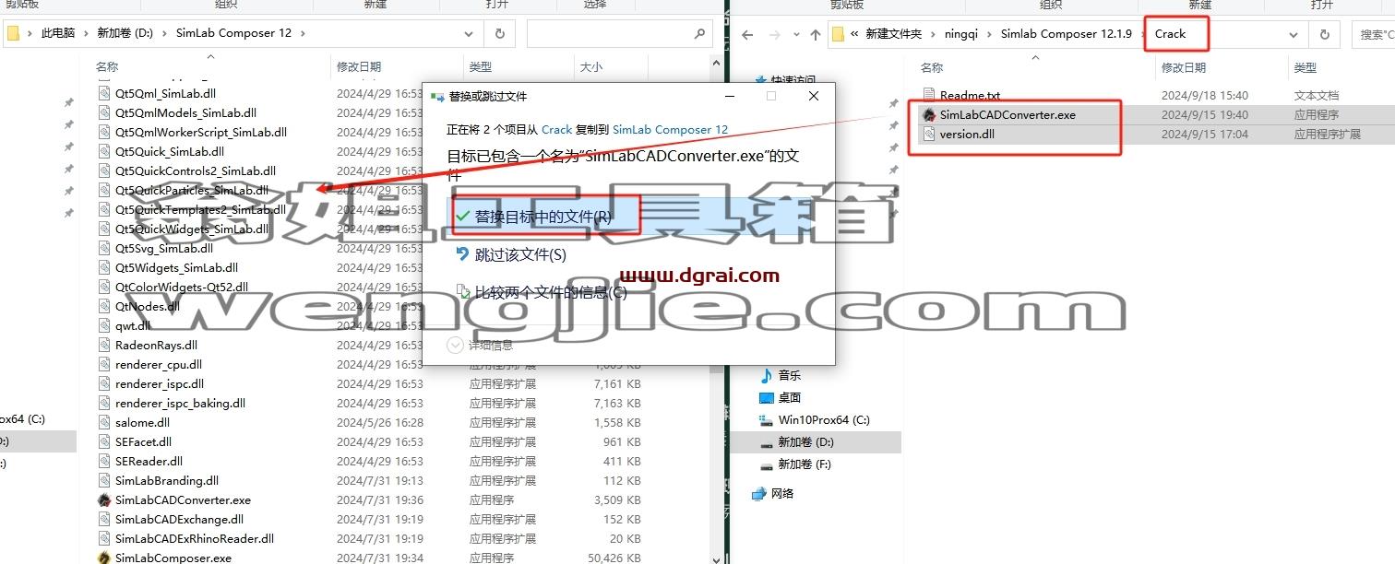Screen dimensions: 1395x564
Task: Select Qt5Svg_SimLab.dll file
Action: 163,249
